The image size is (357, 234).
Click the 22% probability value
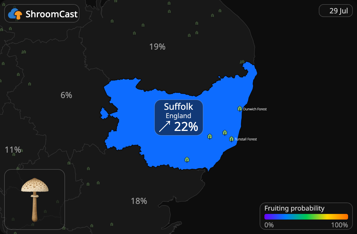[186, 127]
